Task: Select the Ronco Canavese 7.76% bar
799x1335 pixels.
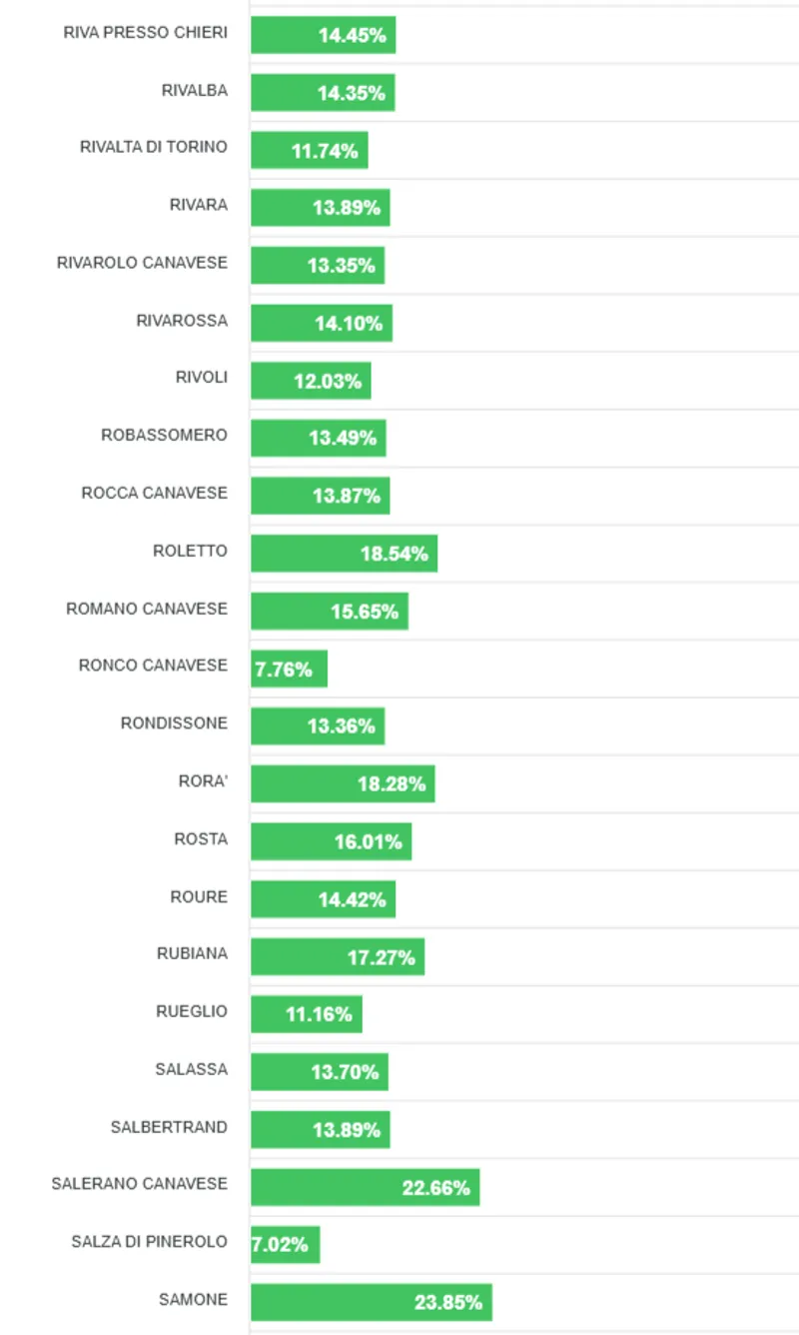Action: (289, 668)
